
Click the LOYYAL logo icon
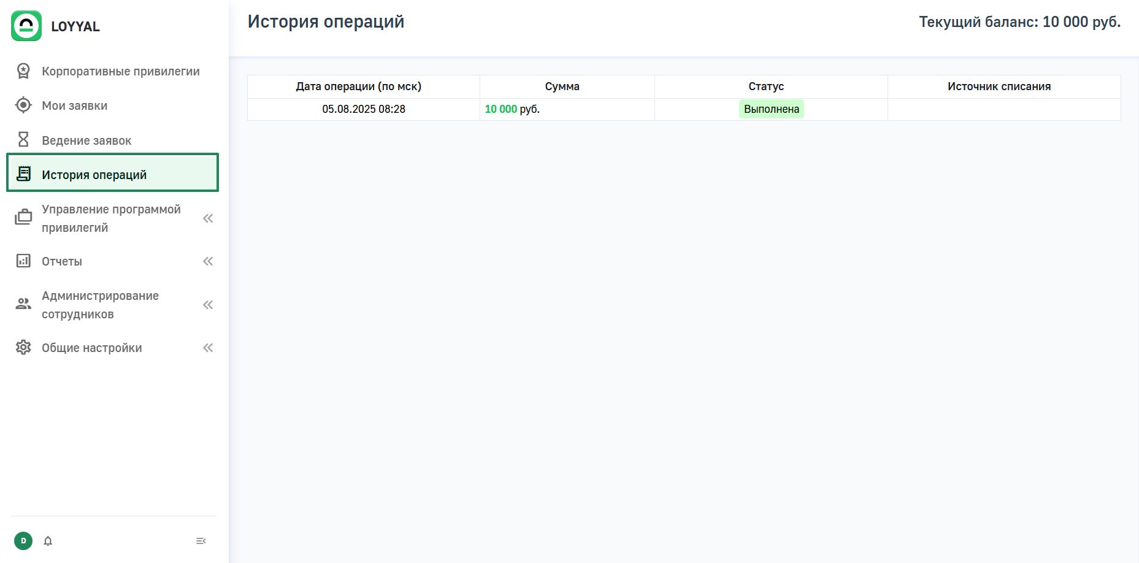click(x=26, y=26)
